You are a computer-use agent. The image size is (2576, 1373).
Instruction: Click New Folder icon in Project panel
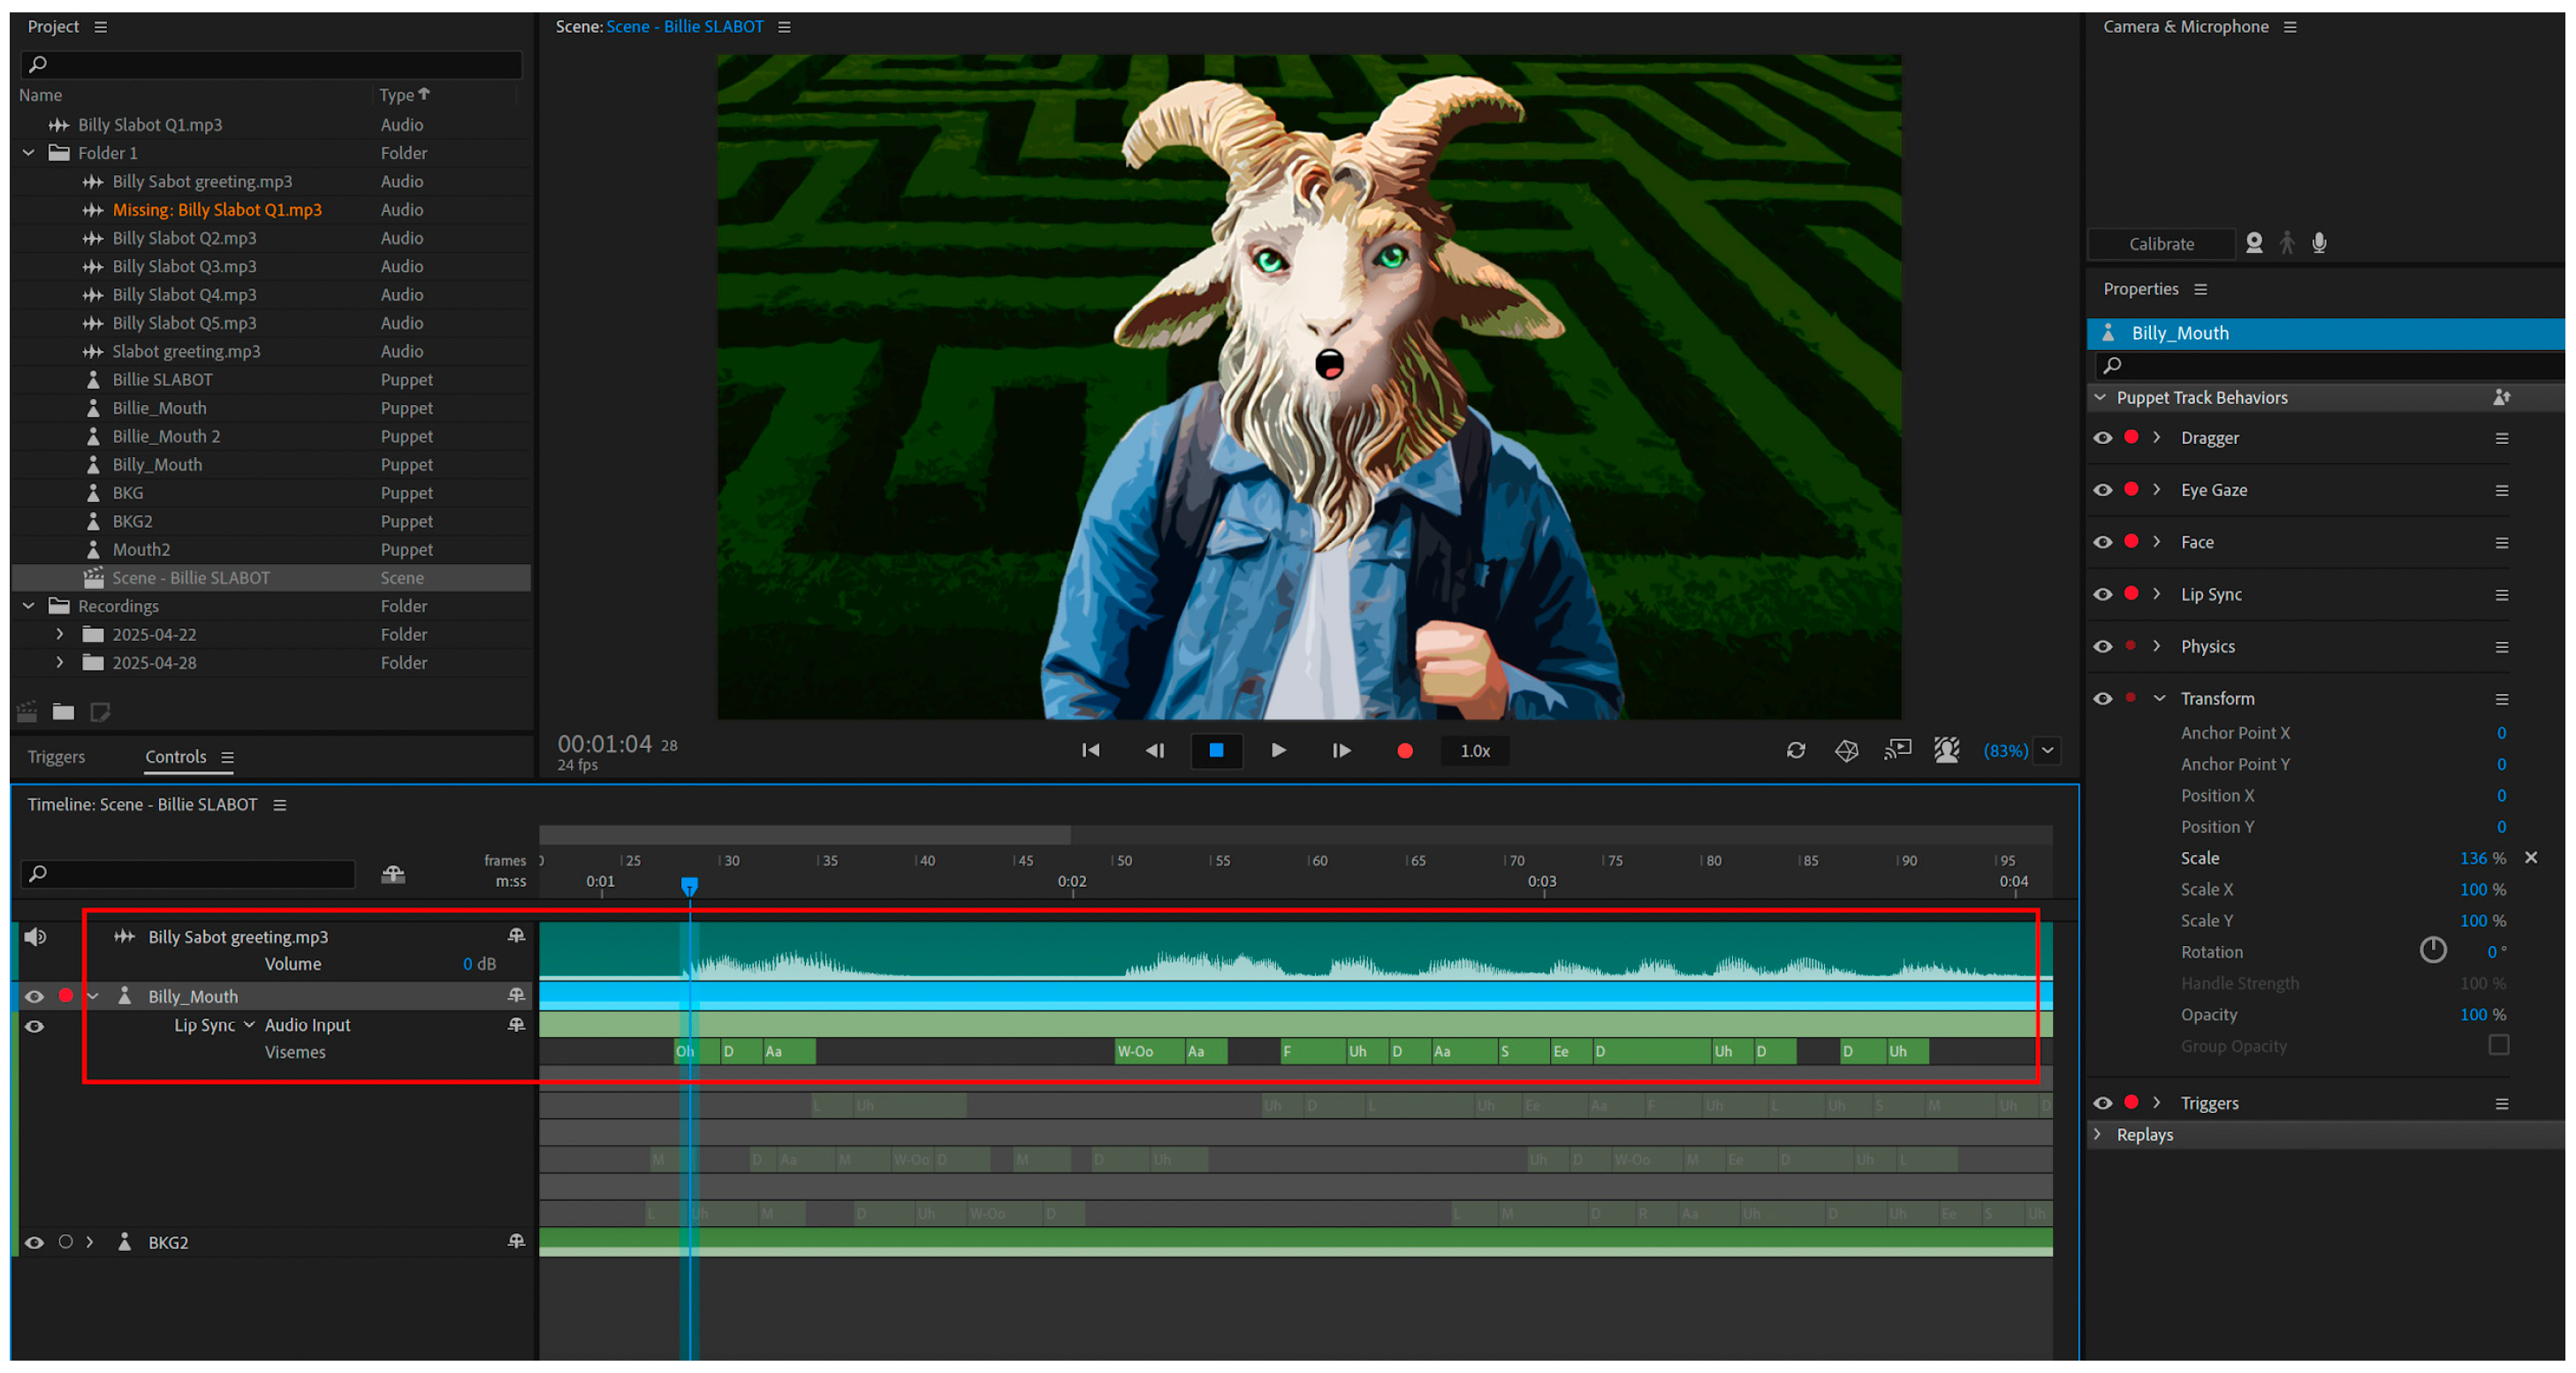tap(63, 712)
